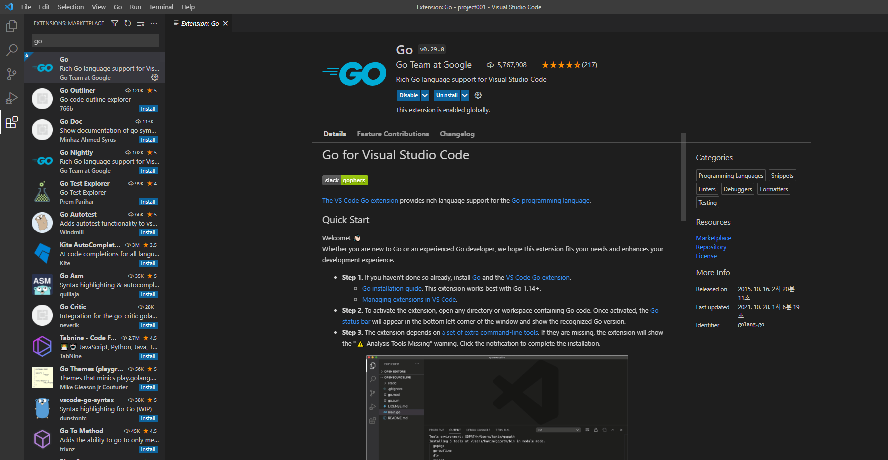Install the Go Doc extension

[x=148, y=140]
